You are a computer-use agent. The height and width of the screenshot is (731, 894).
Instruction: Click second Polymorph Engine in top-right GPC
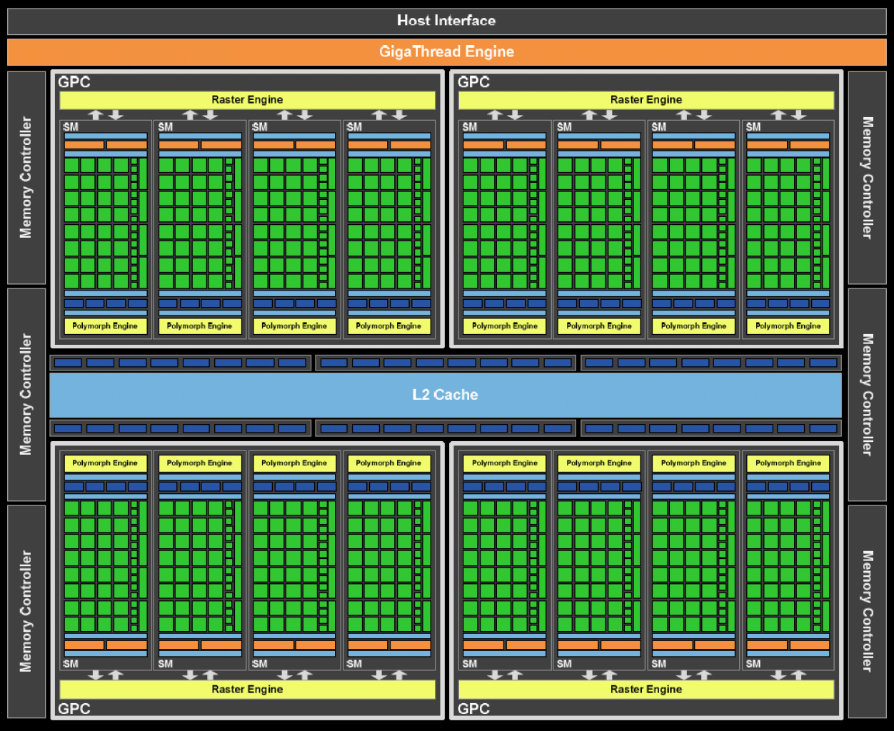(x=599, y=326)
